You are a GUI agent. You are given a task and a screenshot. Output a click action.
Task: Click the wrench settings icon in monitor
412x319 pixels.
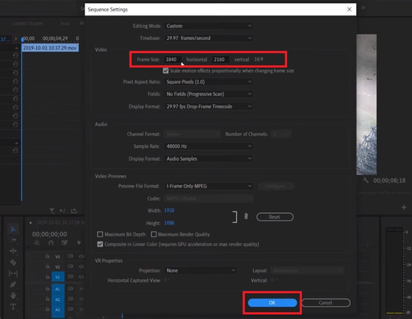point(366,180)
